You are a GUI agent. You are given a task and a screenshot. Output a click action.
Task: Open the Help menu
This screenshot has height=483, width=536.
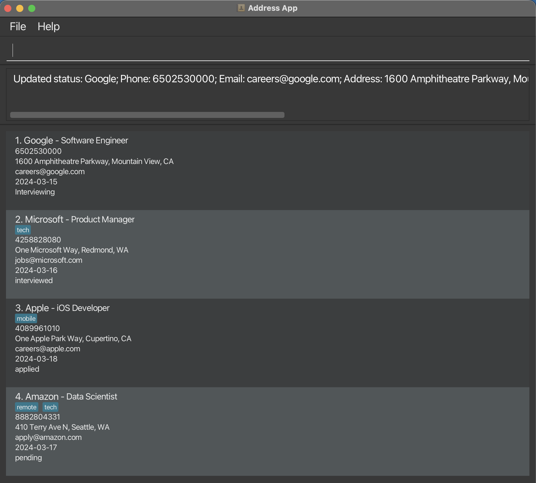tap(49, 27)
